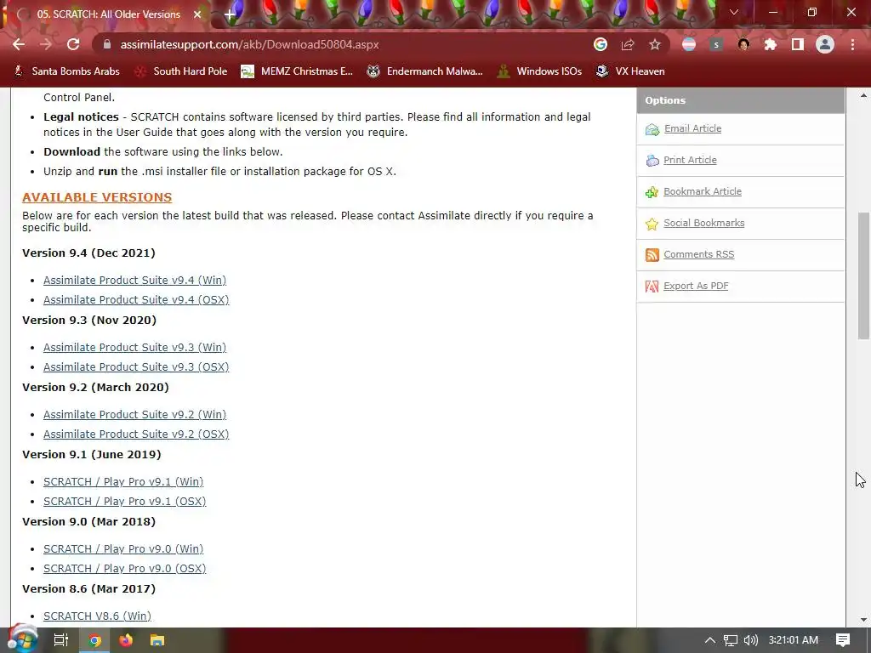Open the Chrome three-dot menu
Screen dimensions: 871x653
(x=852, y=44)
